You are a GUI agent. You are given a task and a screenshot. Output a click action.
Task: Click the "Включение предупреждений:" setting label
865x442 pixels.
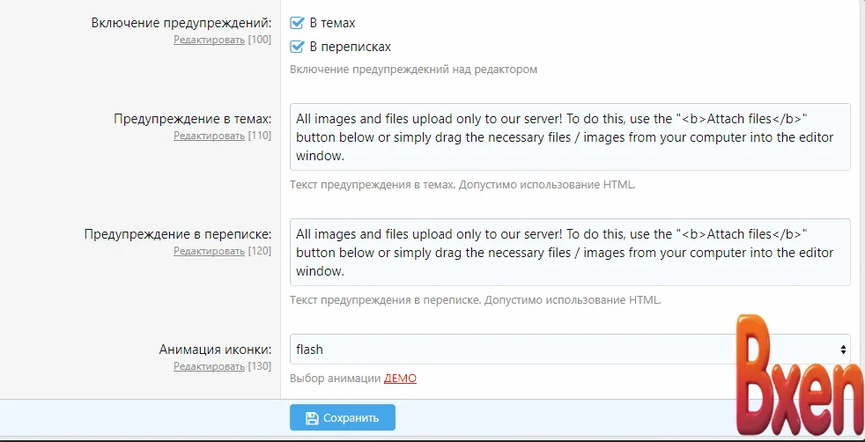coord(181,23)
